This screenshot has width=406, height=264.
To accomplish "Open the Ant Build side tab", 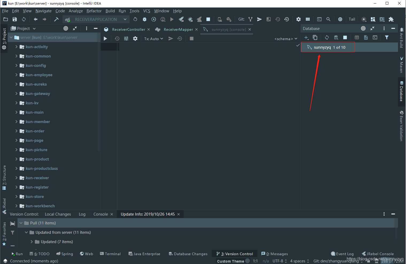I will 401,38.
